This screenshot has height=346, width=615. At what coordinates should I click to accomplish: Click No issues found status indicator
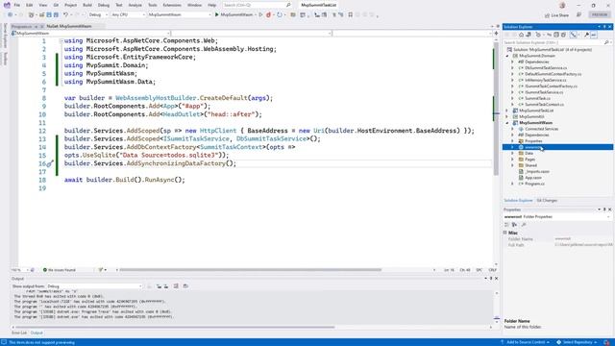pyautogui.click(x=59, y=270)
